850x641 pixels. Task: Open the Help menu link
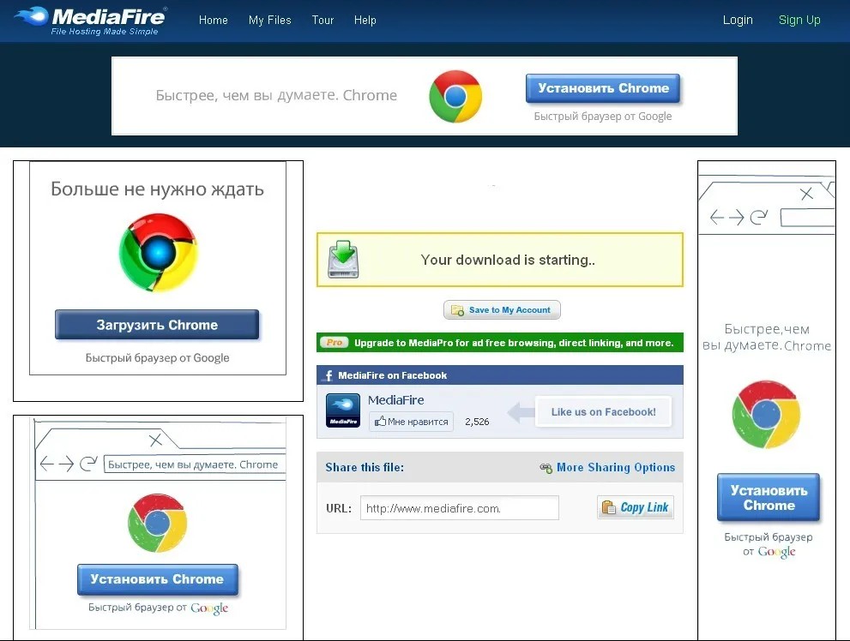[x=365, y=20]
